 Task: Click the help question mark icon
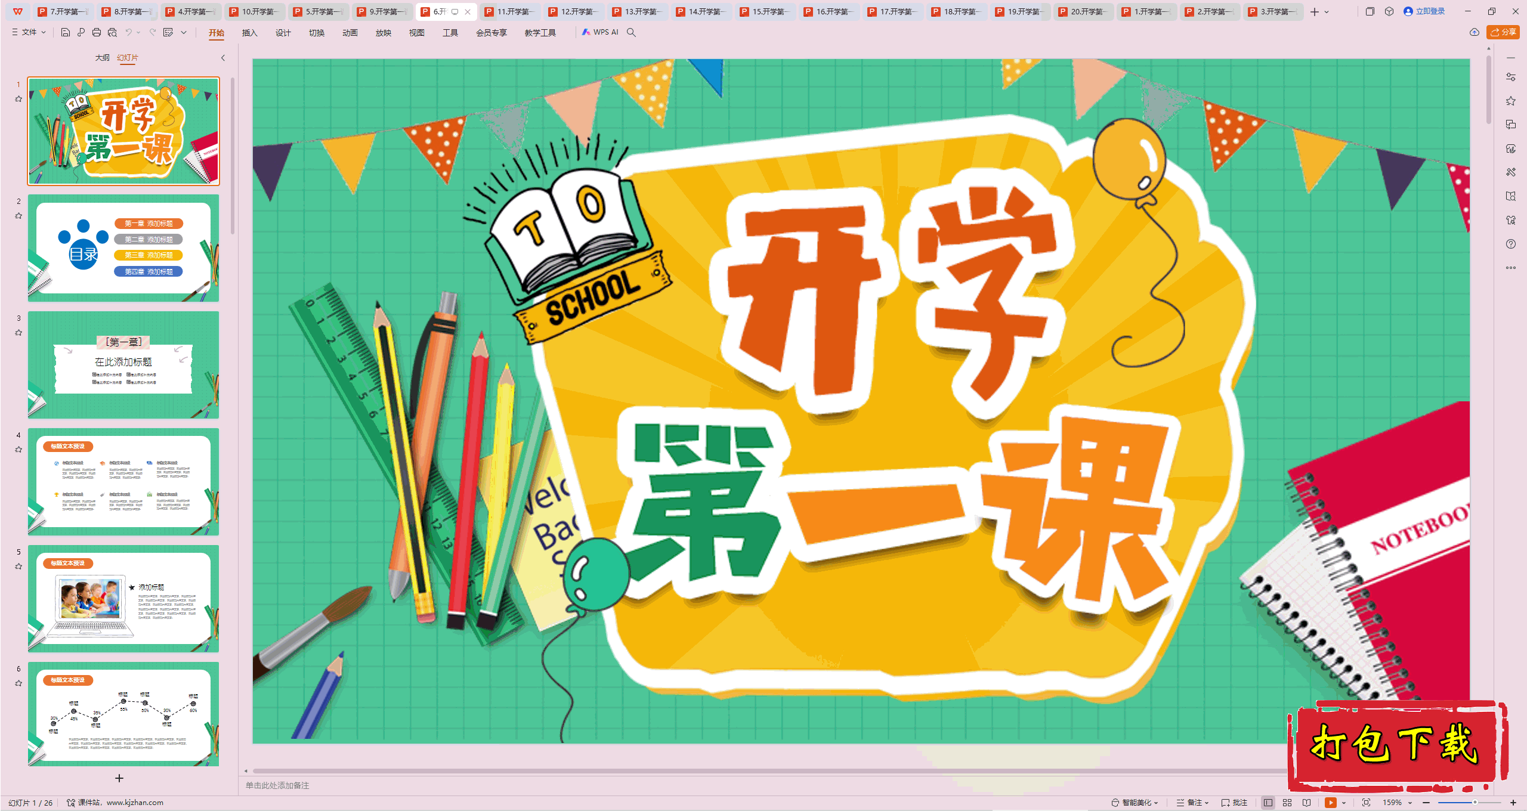coord(1510,244)
